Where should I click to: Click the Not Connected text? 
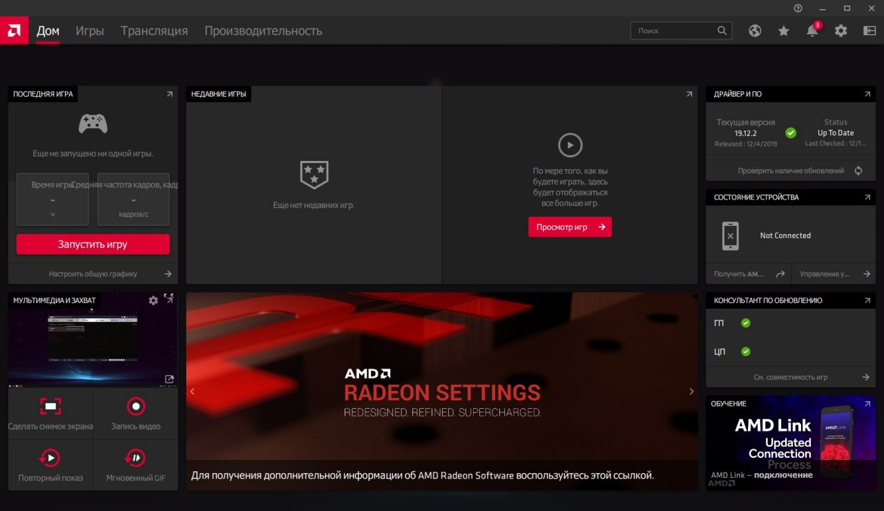click(785, 235)
